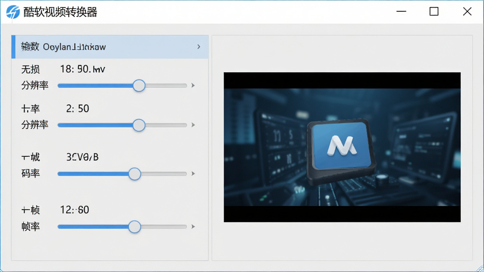Click the 分辨率 slider below the 2: 50 value
The height and width of the screenshot is (272, 484).
122,125
